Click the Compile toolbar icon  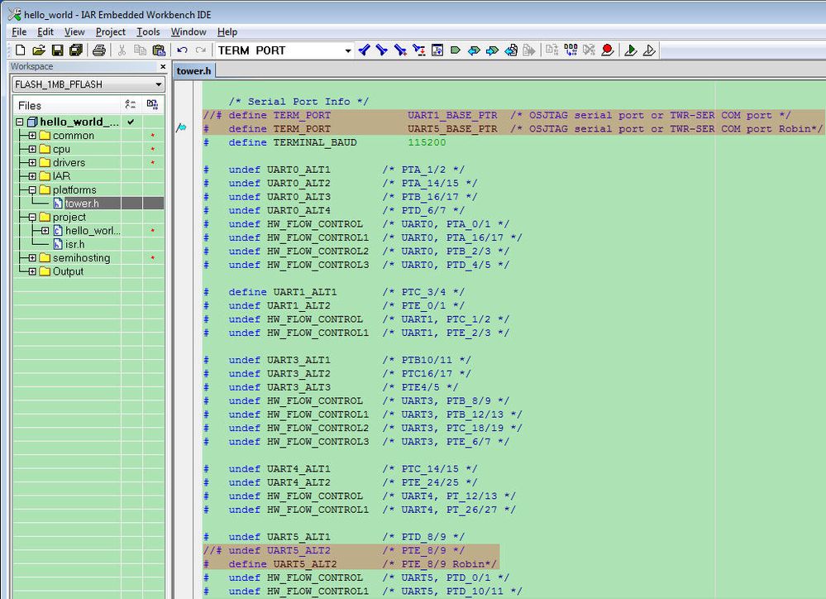(x=552, y=50)
